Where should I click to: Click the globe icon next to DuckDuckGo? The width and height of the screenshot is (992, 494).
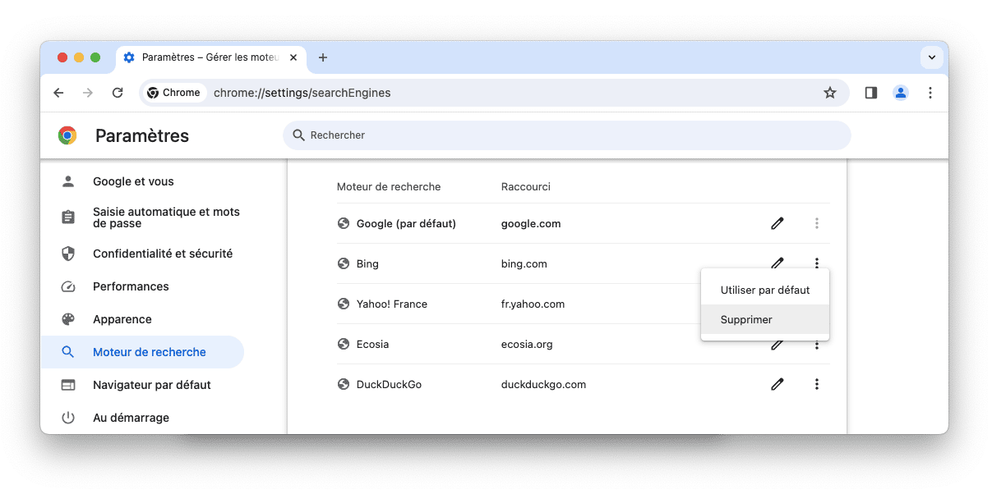click(x=344, y=384)
